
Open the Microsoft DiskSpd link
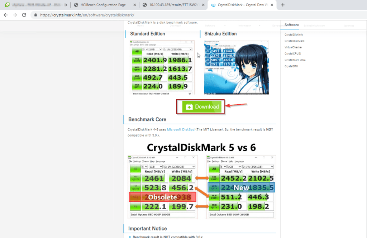click(x=181, y=129)
